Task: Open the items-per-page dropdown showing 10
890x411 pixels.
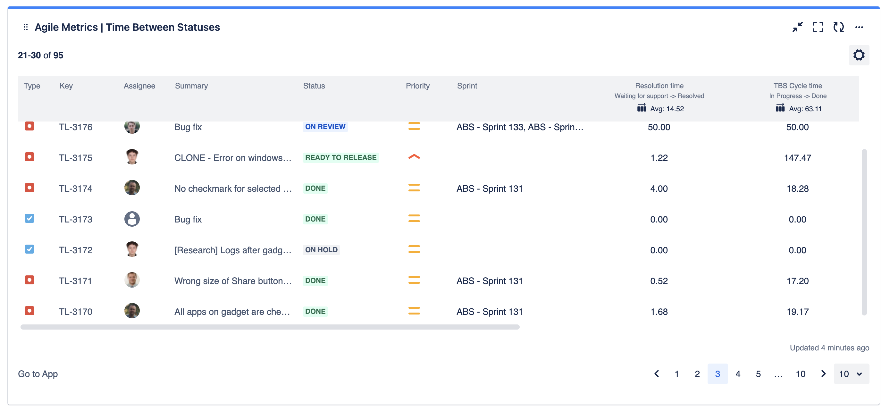Action: [x=851, y=374]
